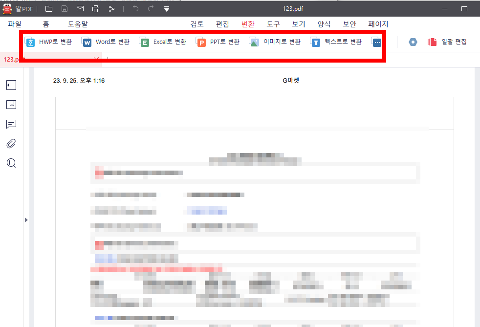The height and width of the screenshot is (327, 480).
Task: Select the search icon in the sidebar
Action: click(11, 163)
